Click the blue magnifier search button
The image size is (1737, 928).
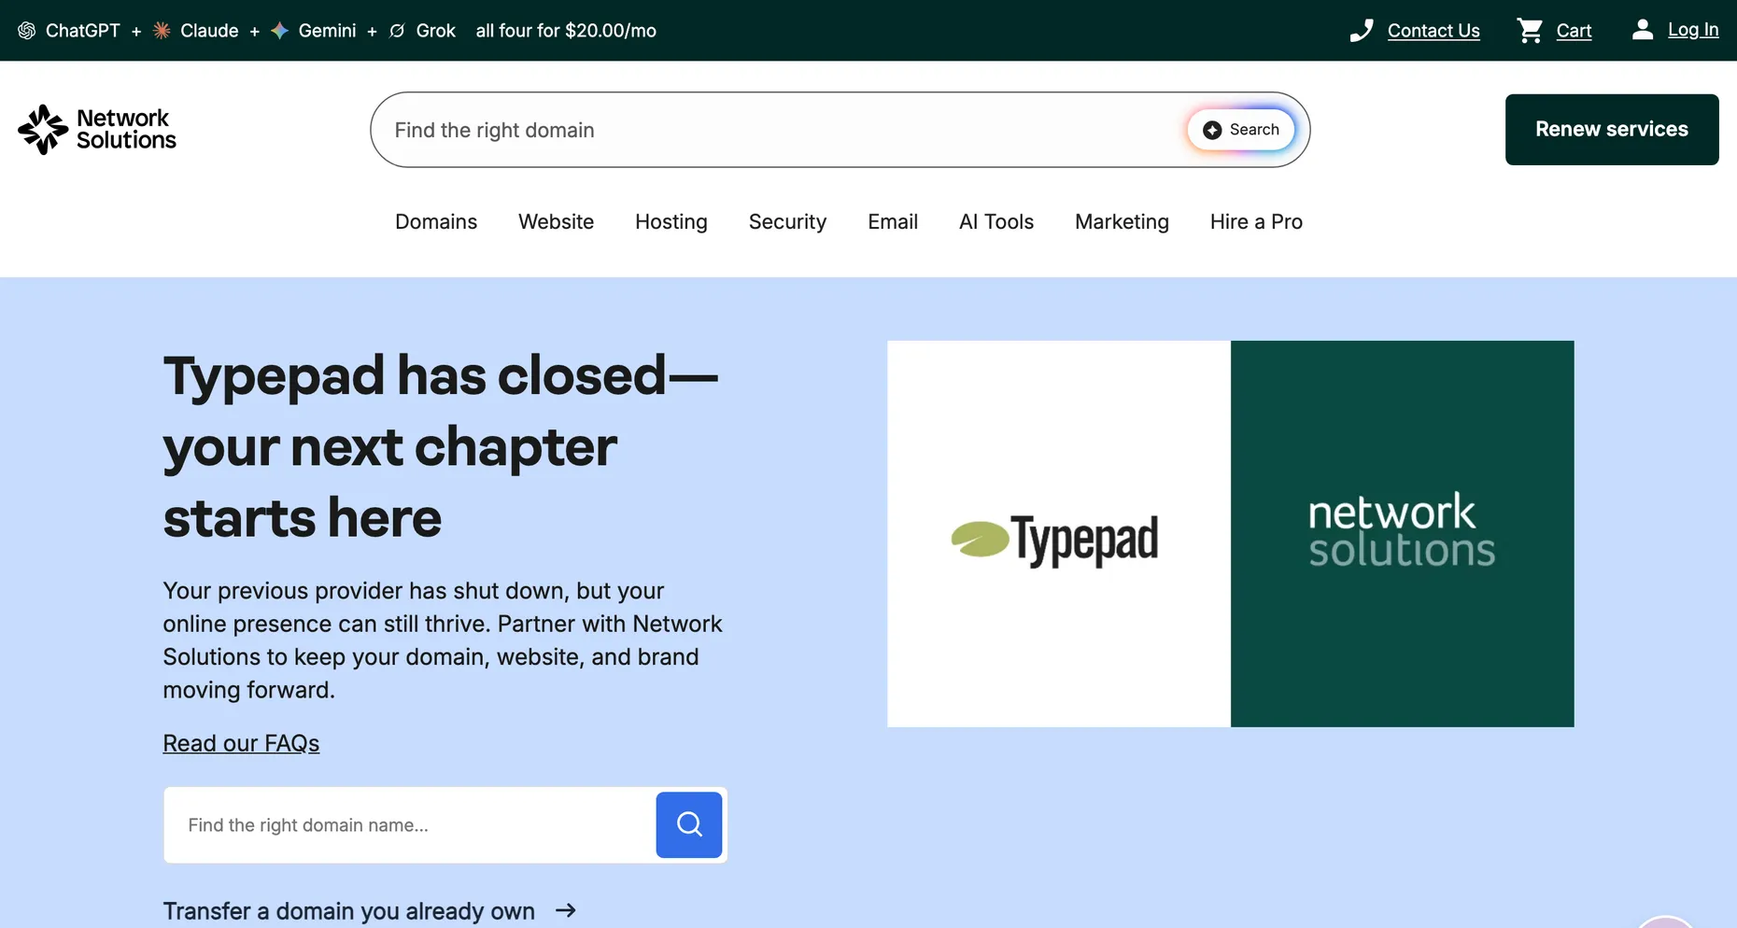point(689,824)
